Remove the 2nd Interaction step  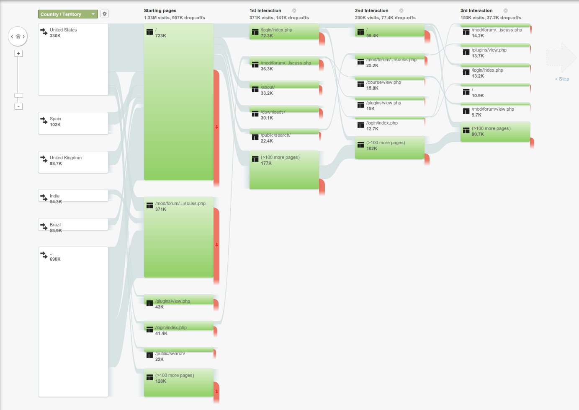pos(401,10)
